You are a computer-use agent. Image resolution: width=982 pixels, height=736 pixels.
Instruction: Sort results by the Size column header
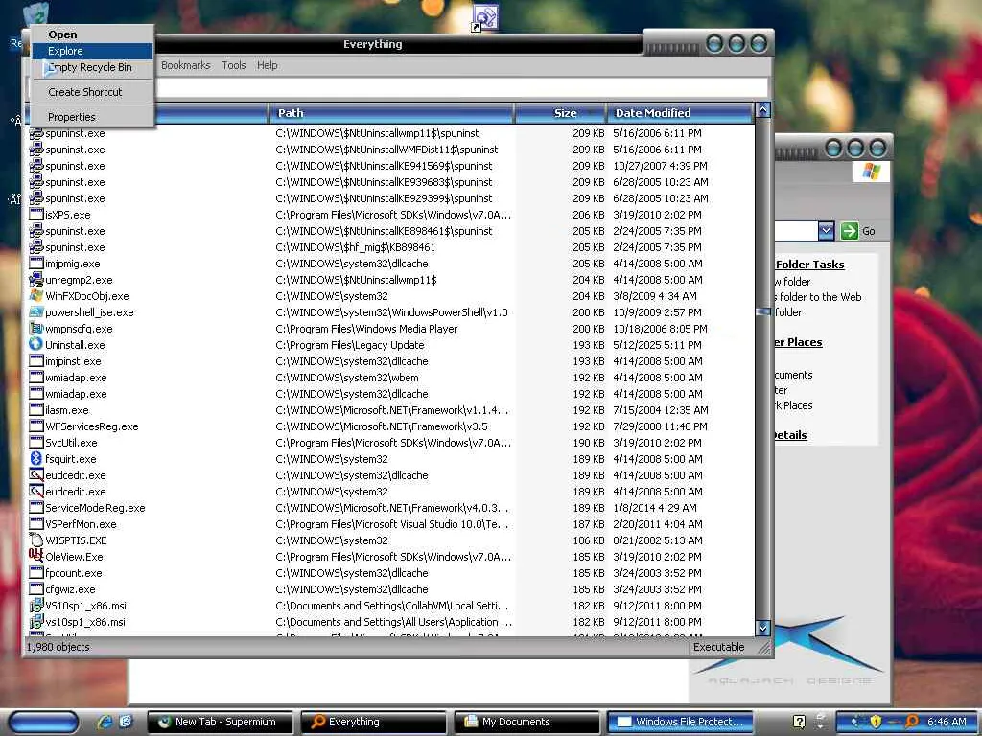point(560,113)
